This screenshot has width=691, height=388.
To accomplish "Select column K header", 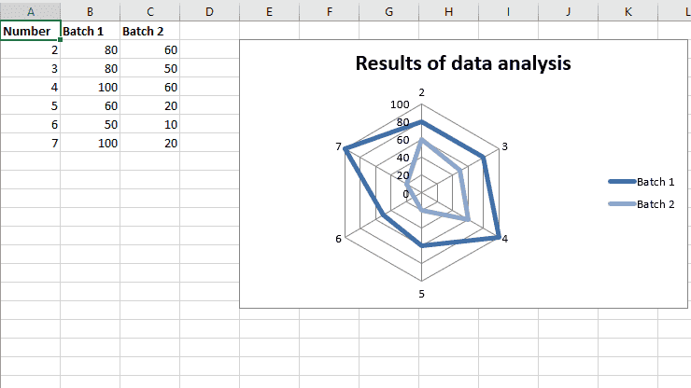I will (628, 11).
